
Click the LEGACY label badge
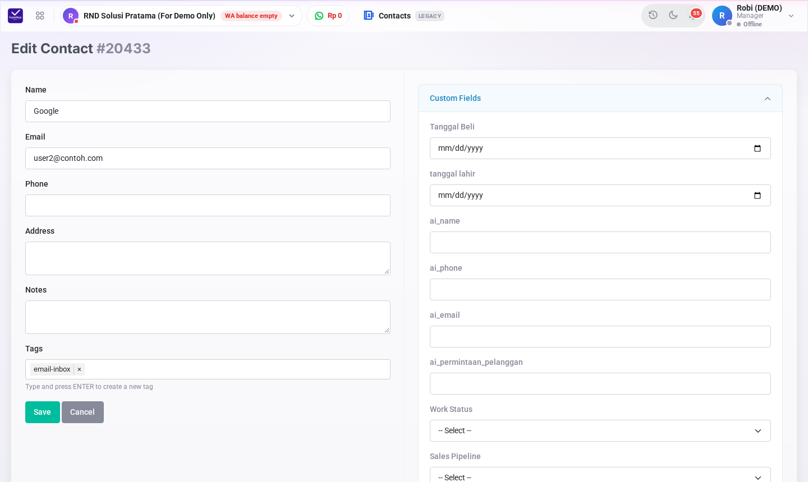click(x=430, y=16)
